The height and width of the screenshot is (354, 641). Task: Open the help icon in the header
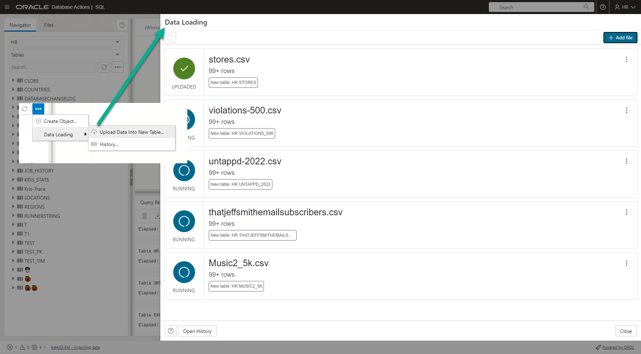[x=603, y=7]
